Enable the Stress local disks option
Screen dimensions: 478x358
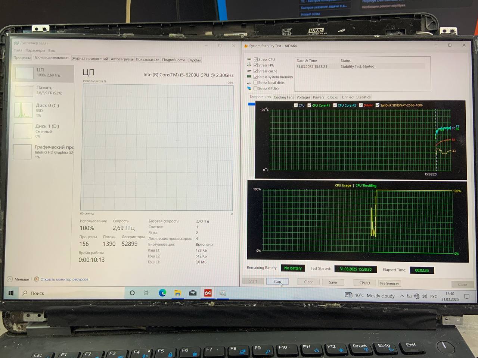point(255,83)
